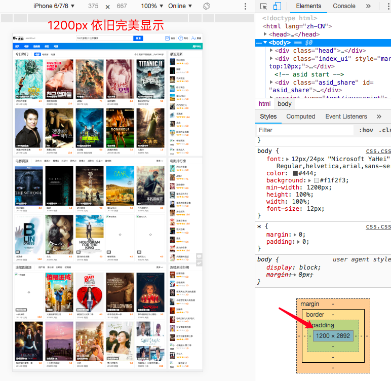Image resolution: width=391 pixels, height=381 pixels.
Task: Click the font size Aa icon in header
Action: click(x=194, y=38)
